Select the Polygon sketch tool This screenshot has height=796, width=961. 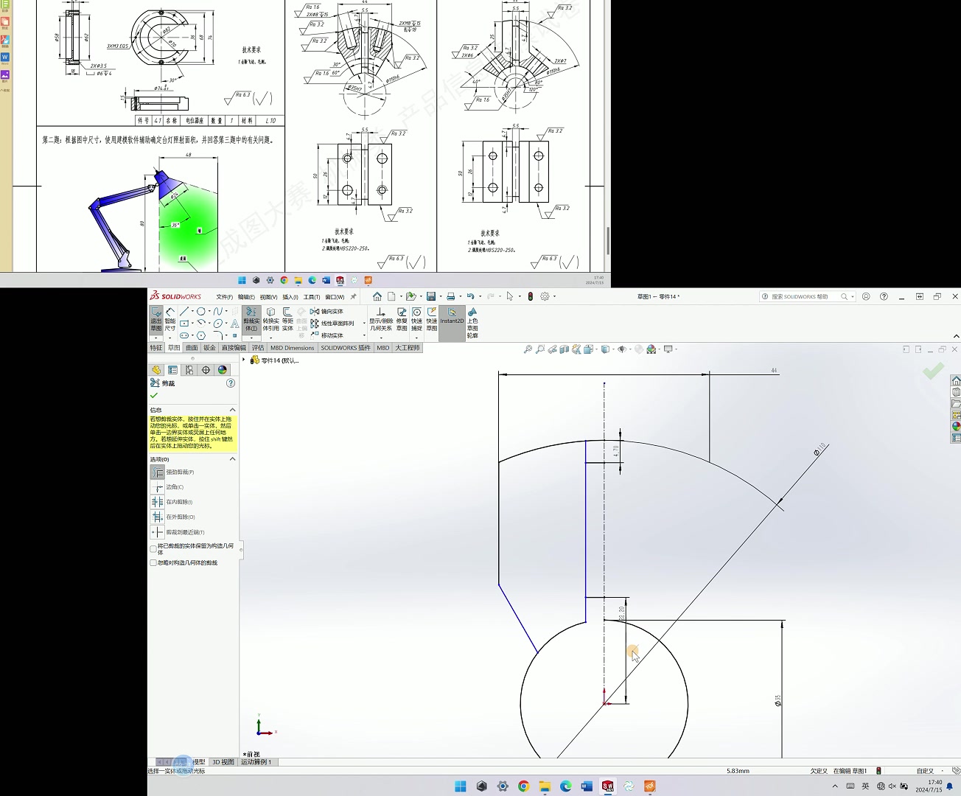[200, 335]
